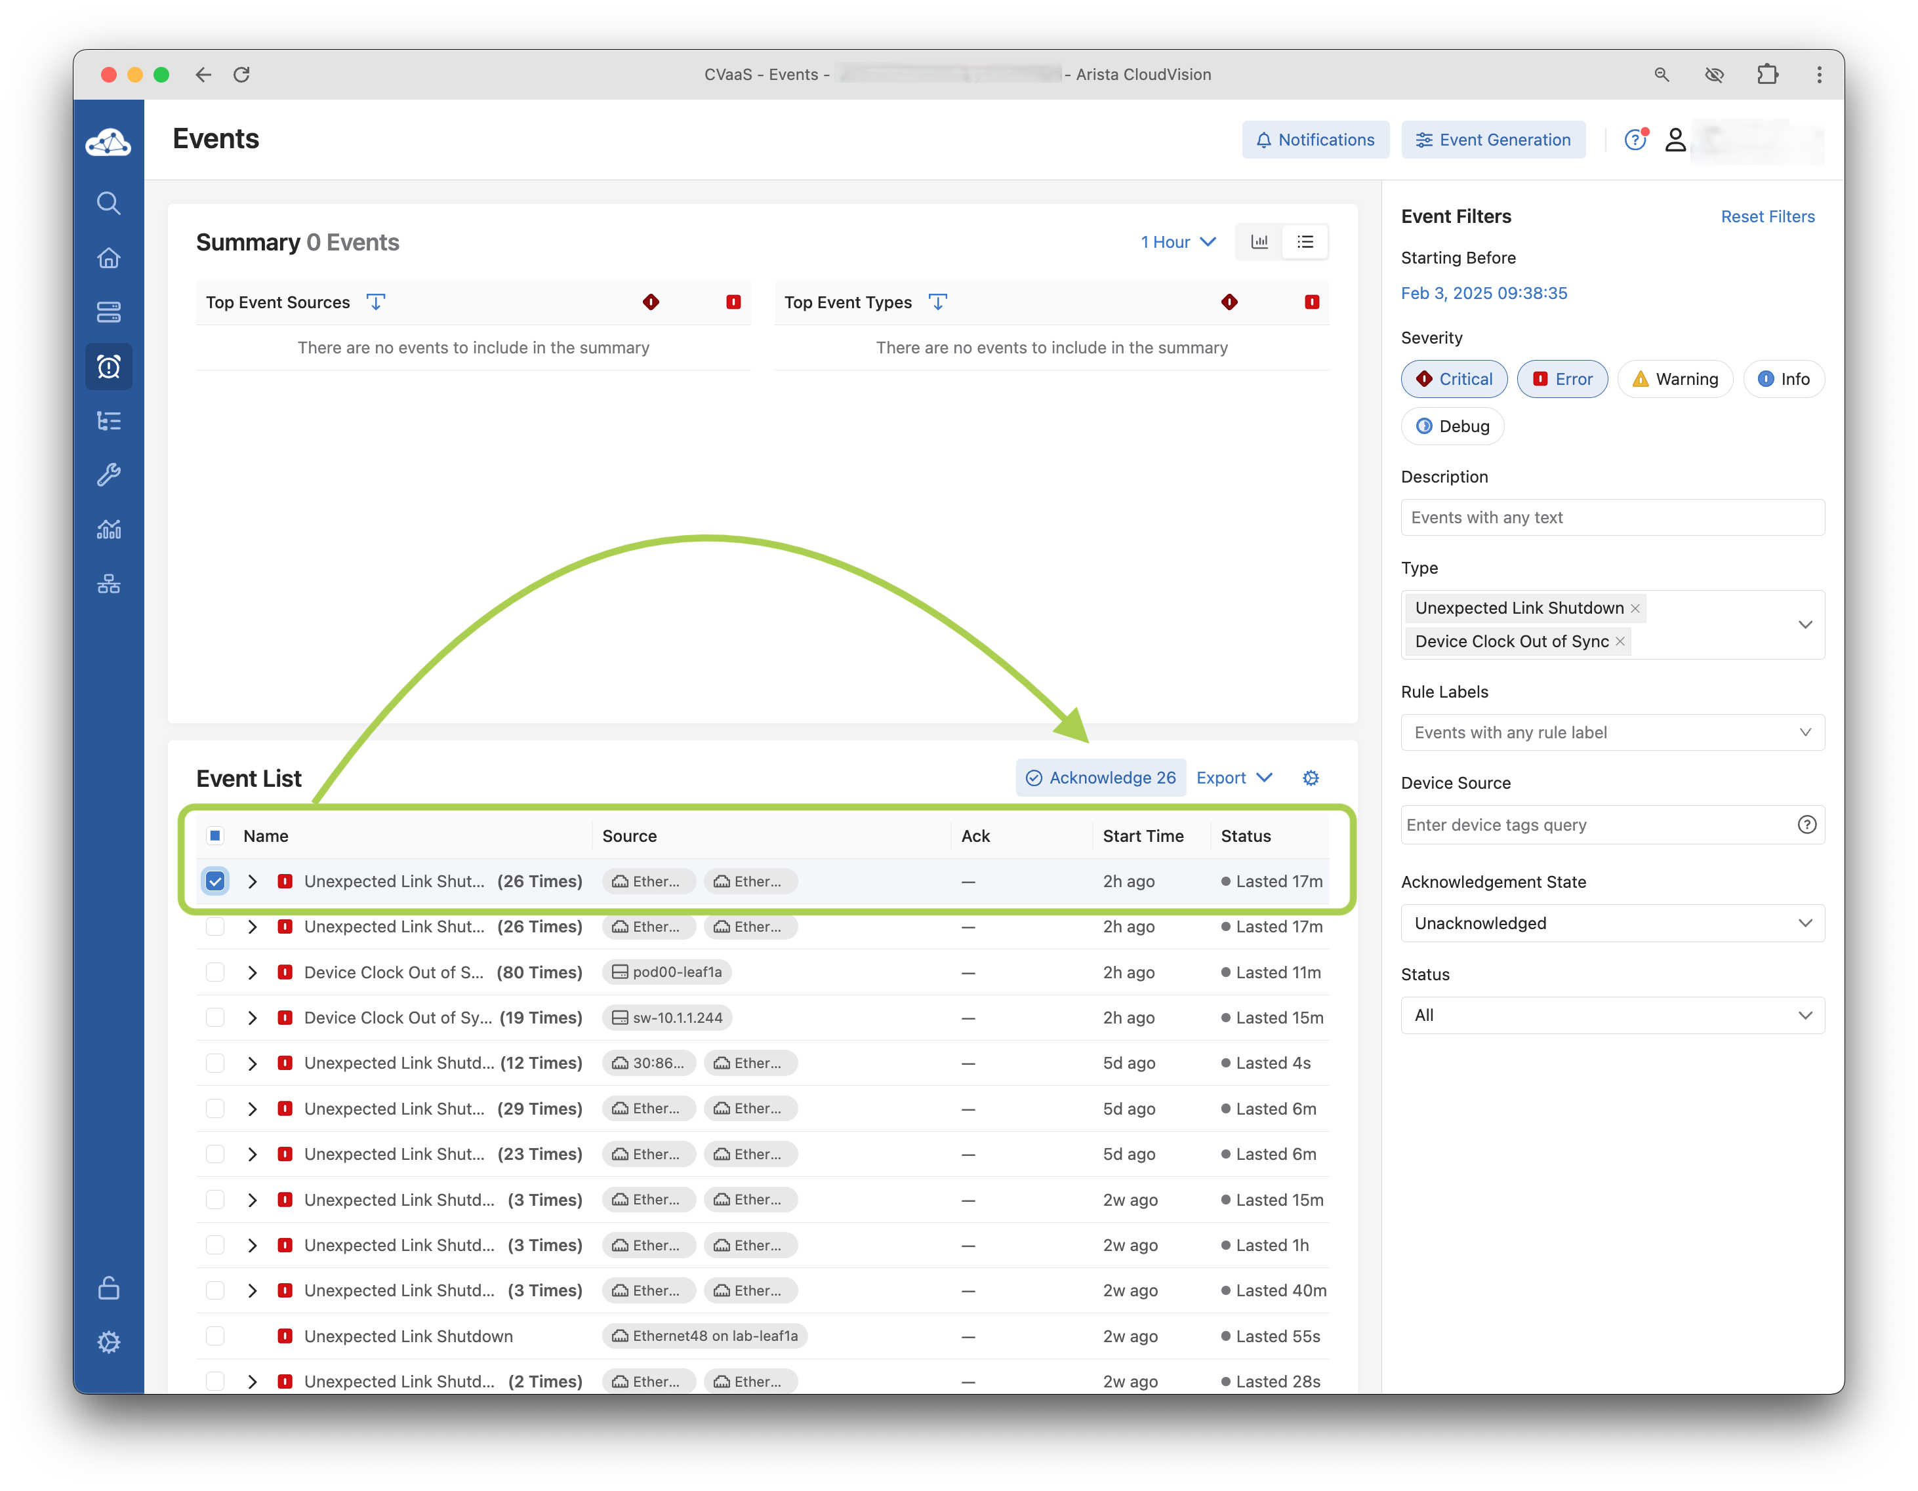Expand the sw-10.1.1.244 Device Clock event row
This screenshot has height=1491, width=1918.
253,1018
